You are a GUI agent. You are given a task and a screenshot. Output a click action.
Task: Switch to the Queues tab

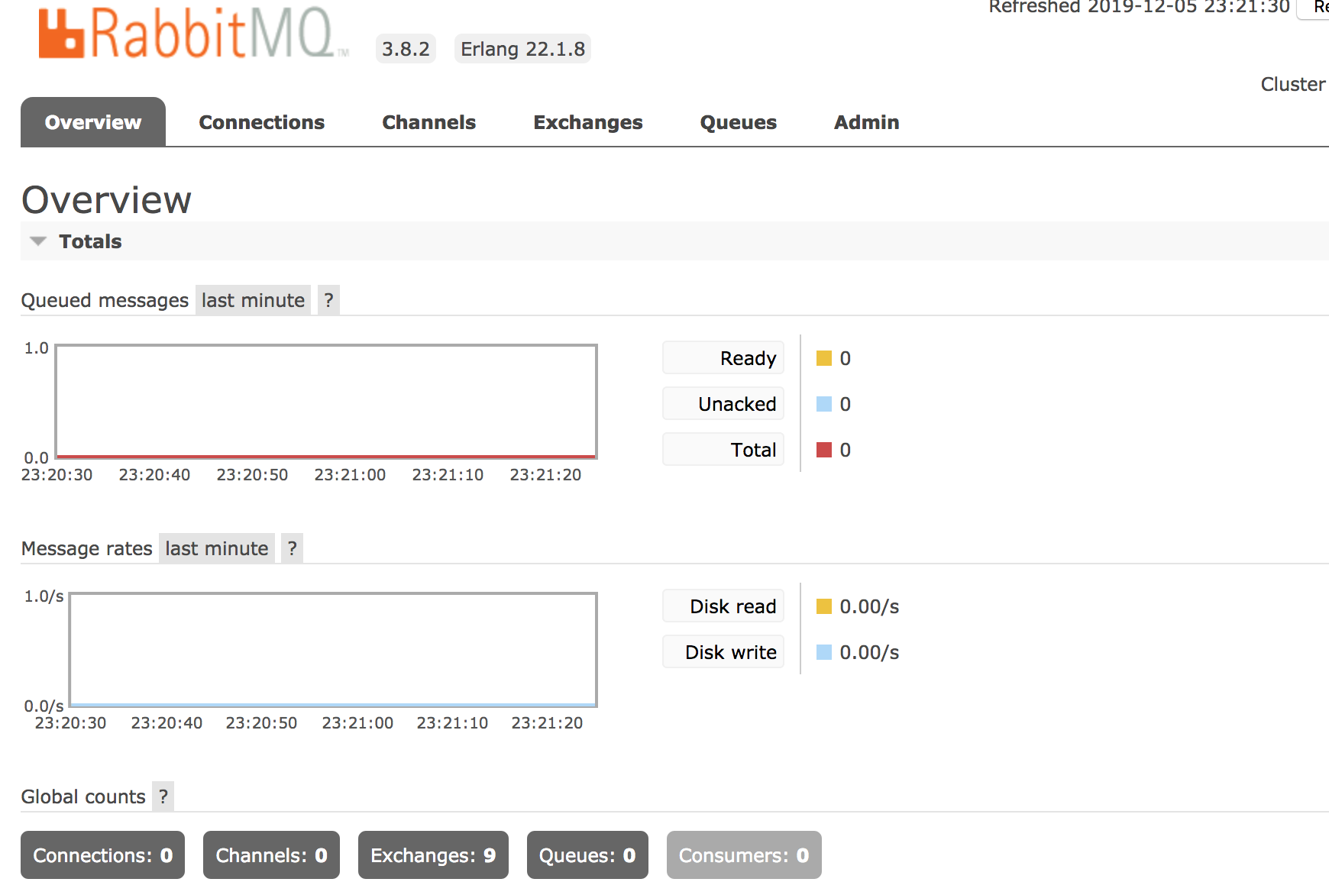739,122
